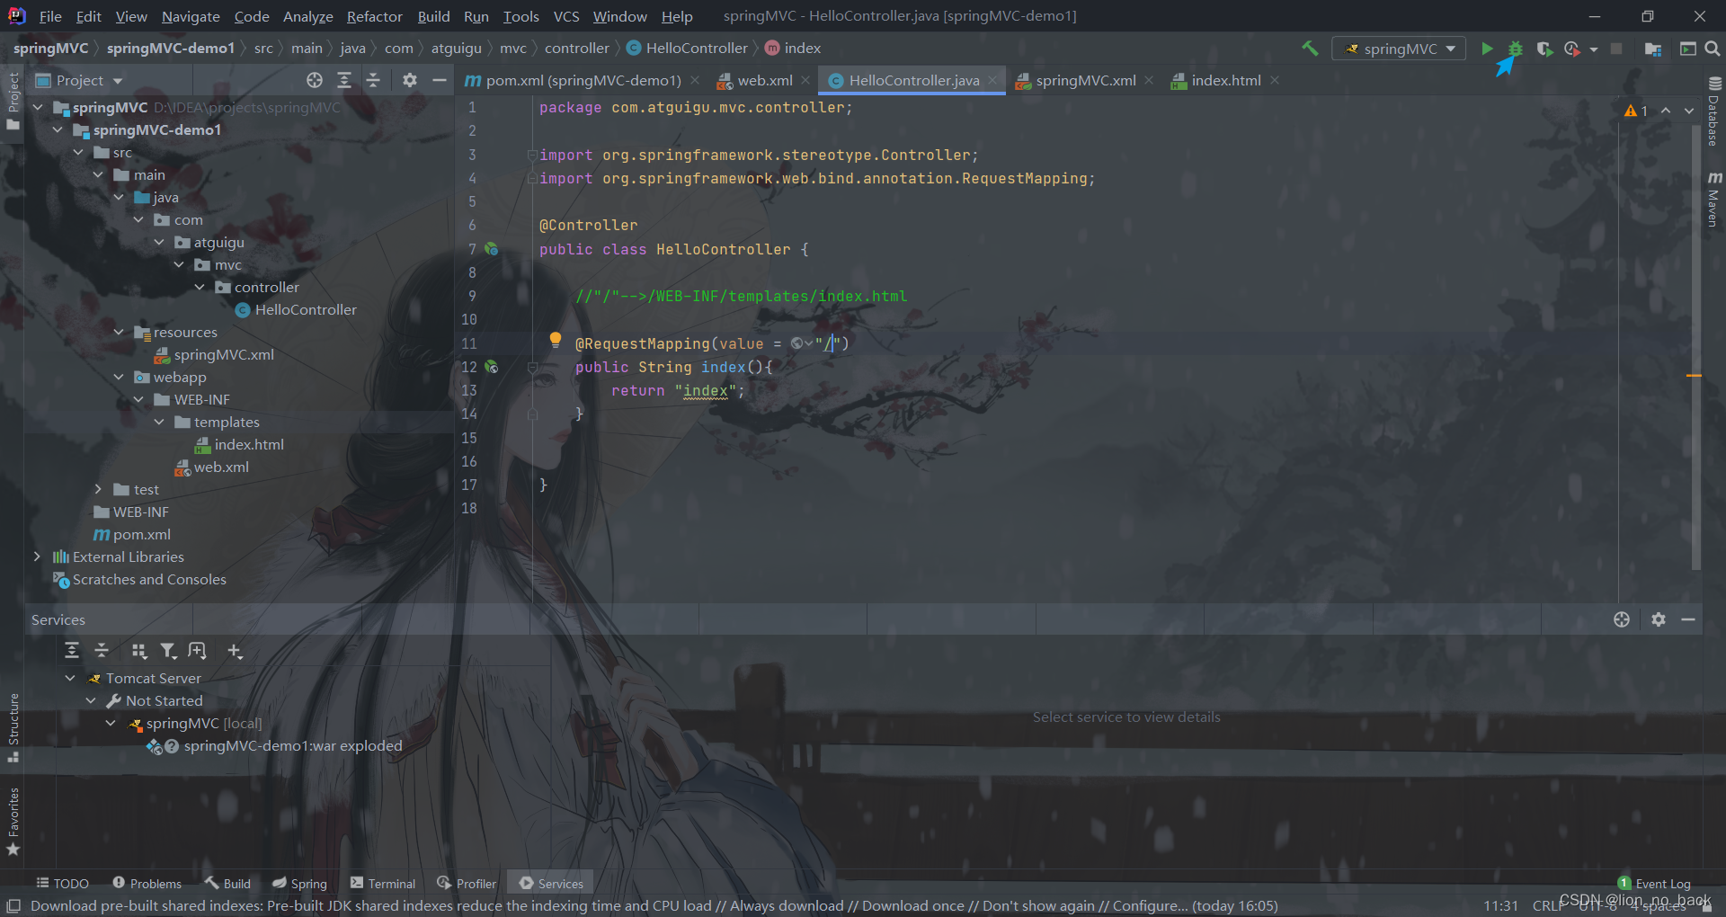Open the TODO tool window
1726x917 pixels.
pyautogui.click(x=62, y=884)
